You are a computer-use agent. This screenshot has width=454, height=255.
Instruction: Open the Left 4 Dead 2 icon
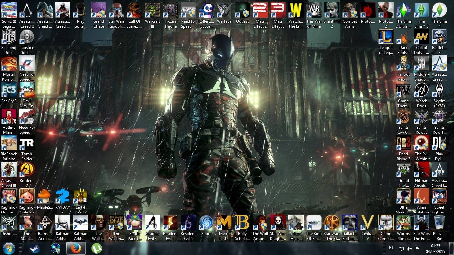(x=81, y=196)
